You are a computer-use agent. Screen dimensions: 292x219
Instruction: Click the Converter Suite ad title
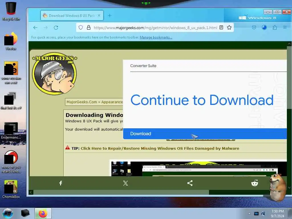tap(143, 66)
